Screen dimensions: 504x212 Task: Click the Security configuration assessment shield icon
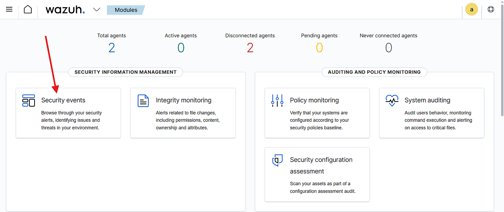coord(277,160)
